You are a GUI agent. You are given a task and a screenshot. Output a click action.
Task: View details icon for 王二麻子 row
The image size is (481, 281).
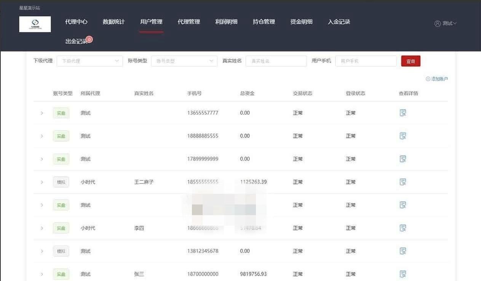click(403, 182)
